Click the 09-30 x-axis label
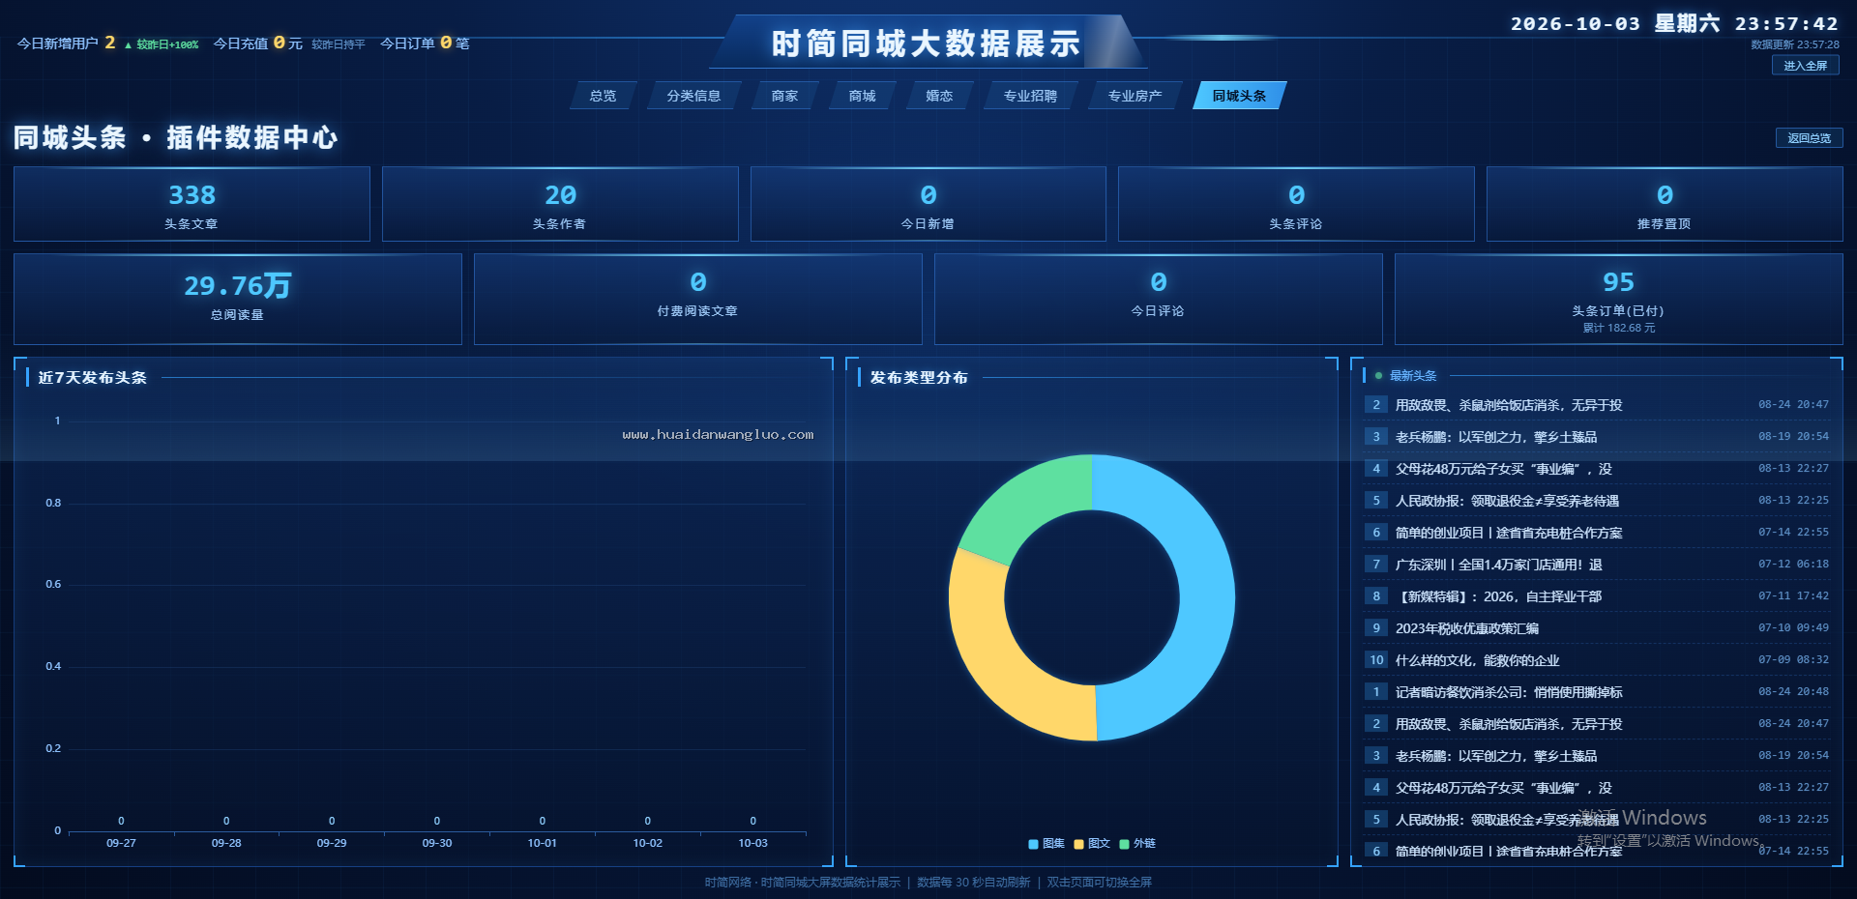The width and height of the screenshot is (1857, 899). pyautogui.click(x=437, y=844)
